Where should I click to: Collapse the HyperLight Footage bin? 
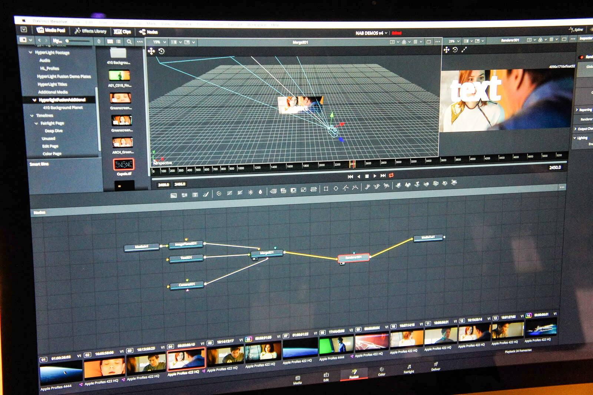click(31, 53)
